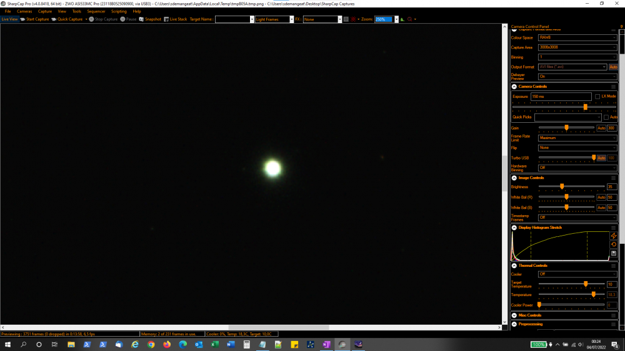Take a Snapshot from the toolbar
Screen dimensions: 625x351
(x=150, y=19)
